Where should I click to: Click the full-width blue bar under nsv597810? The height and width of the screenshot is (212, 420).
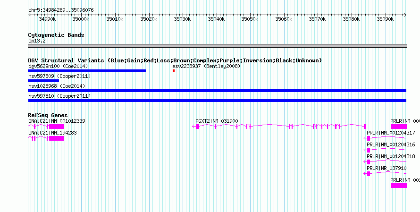[x=217, y=101]
